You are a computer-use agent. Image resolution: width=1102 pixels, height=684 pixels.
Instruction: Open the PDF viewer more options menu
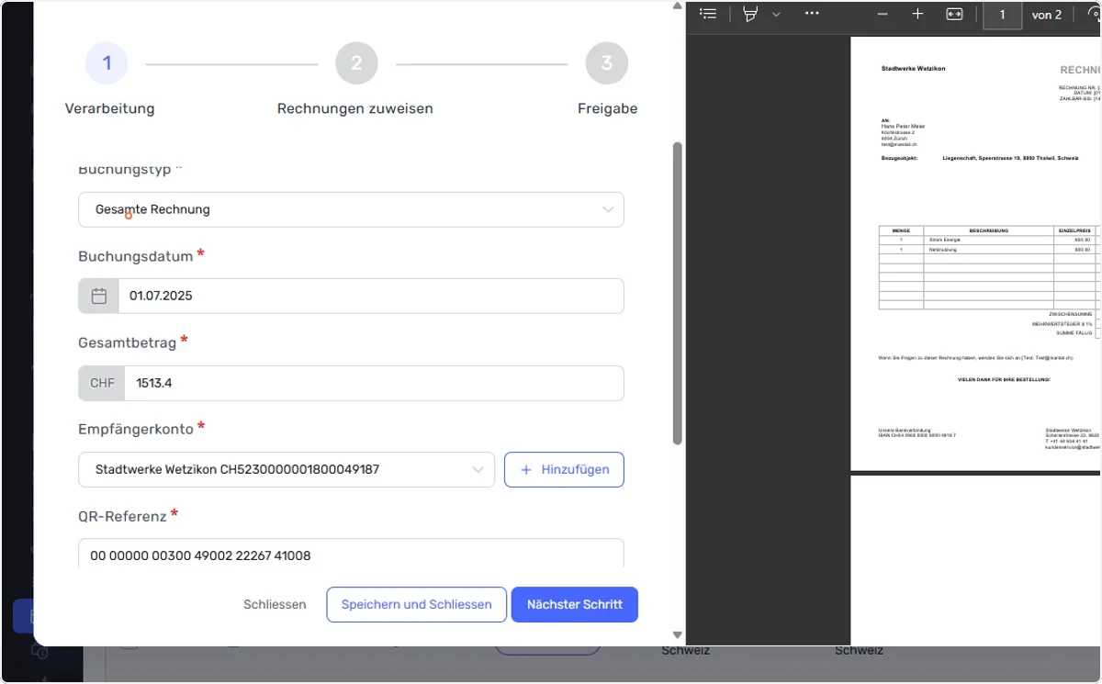click(x=812, y=14)
